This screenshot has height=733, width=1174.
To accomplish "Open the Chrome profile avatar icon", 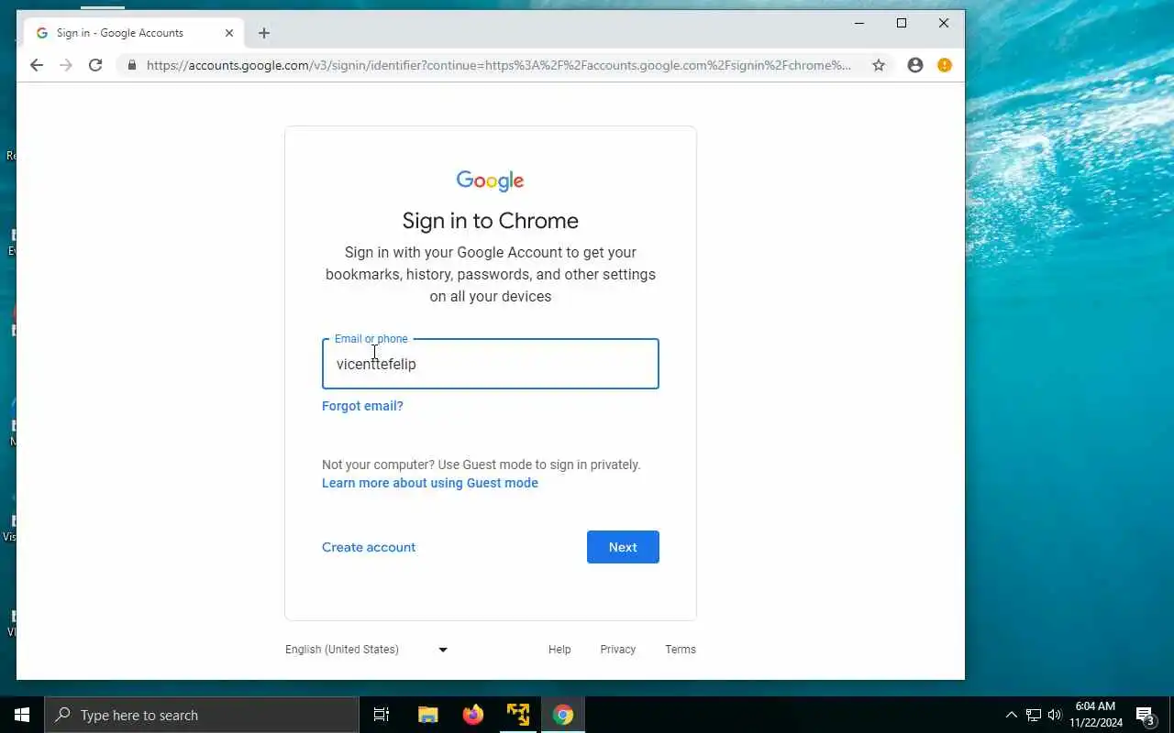I will (915, 65).
